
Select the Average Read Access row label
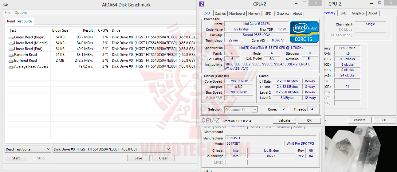click(31, 66)
